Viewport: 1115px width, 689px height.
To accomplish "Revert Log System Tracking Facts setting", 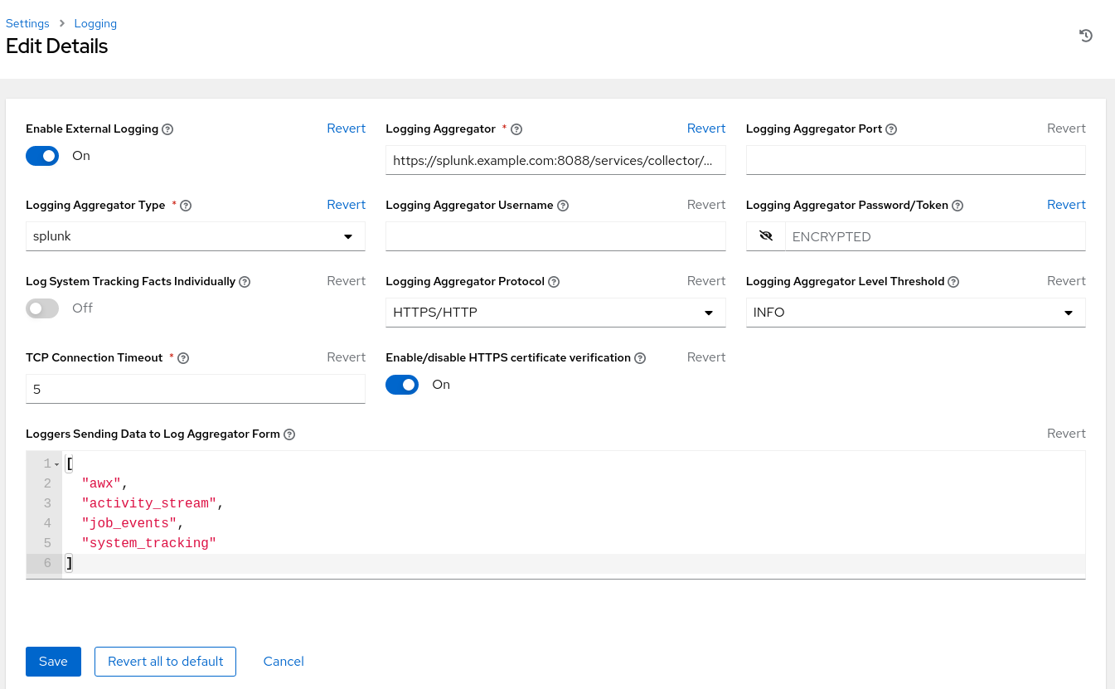I will [346, 281].
